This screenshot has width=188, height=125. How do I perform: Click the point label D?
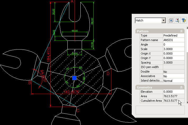point(108,73)
